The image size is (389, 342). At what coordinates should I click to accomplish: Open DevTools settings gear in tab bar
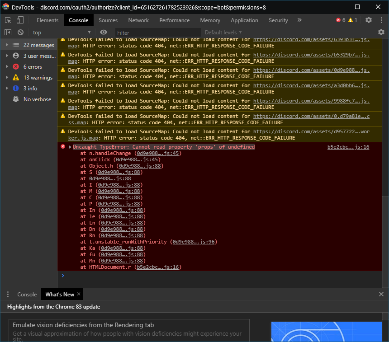(x=368, y=20)
